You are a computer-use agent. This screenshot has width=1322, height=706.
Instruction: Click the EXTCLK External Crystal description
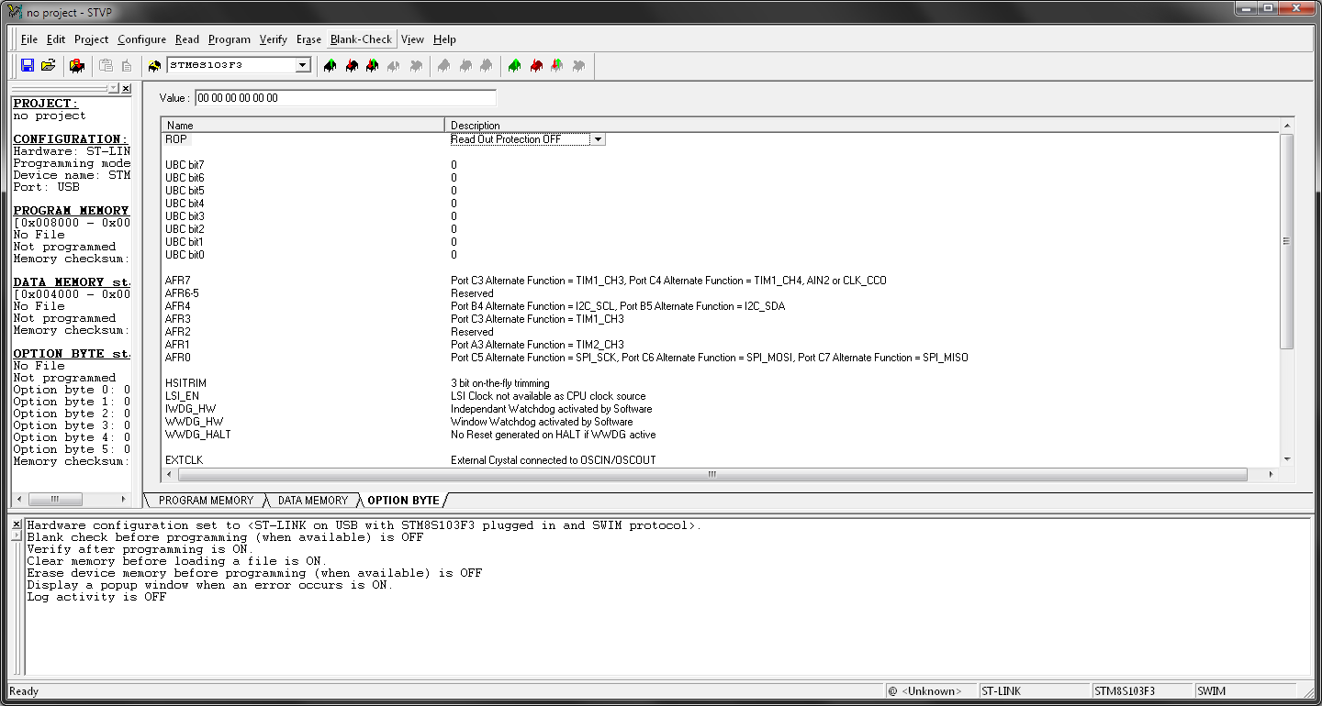554,460
